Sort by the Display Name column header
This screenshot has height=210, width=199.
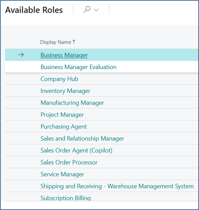click(x=57, y=42)
